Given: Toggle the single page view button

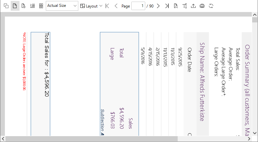Looking at the screenshot, I should pyautogui.click(x=15, y=6).
